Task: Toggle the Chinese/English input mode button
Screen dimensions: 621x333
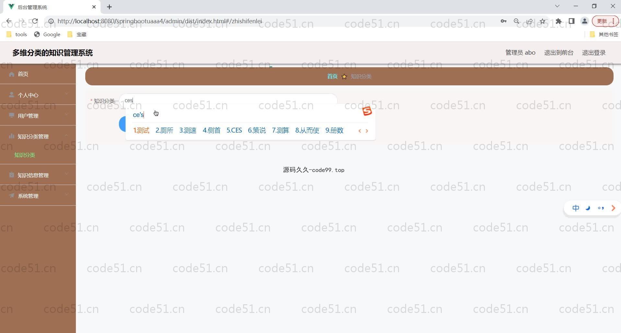Action: tap(576, 208)
